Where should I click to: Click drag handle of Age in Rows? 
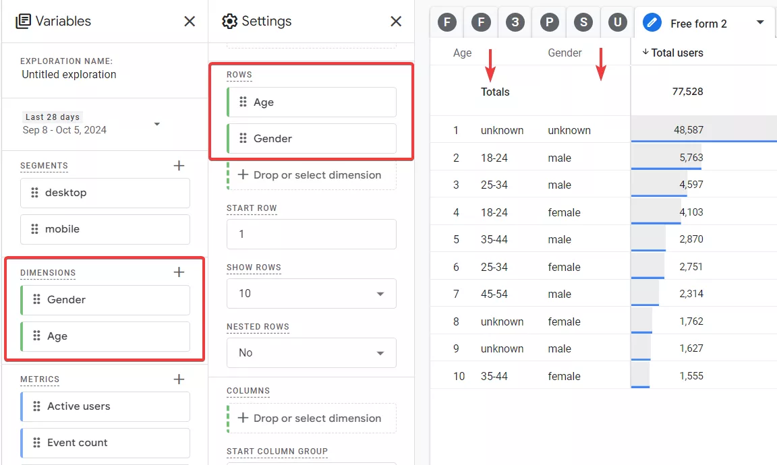(x=243, y=102)
